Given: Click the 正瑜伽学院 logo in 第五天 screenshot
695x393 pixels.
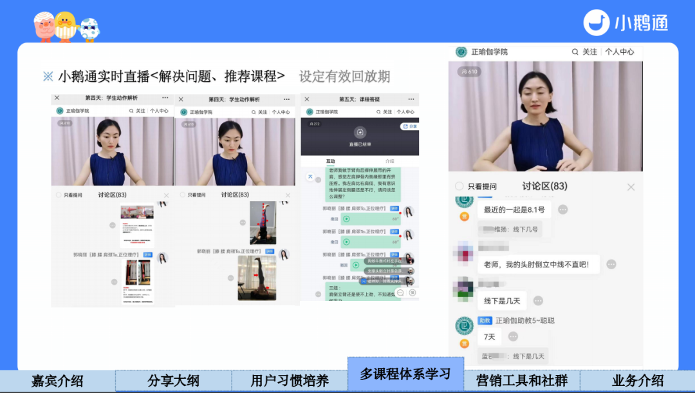Looking at the screenshot, I should point(310,111).
